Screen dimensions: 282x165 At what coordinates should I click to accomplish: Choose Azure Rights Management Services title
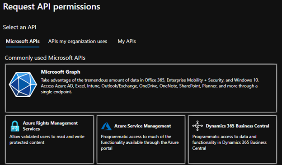coord(50,126)
